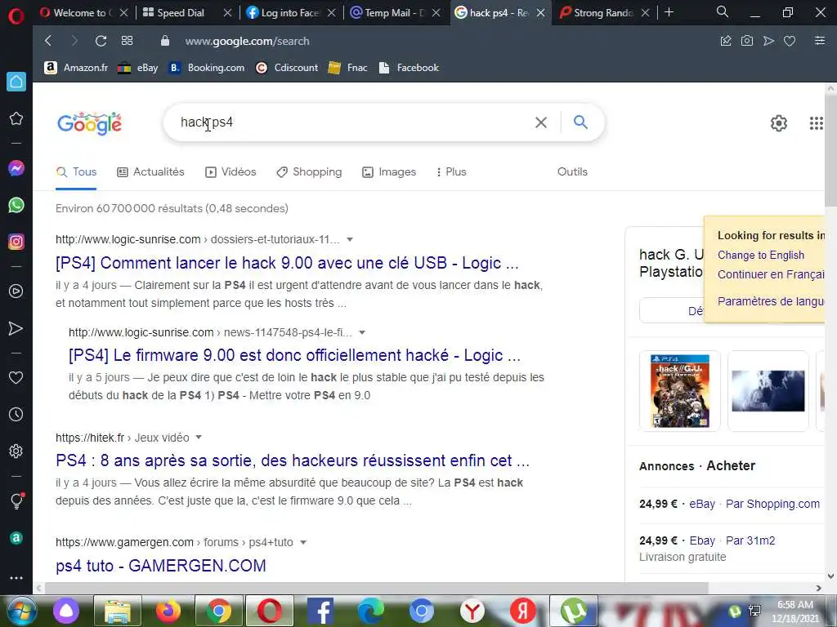Open the Pinboards heart icon in sidebar
The image size is (837, 627).
click(16, 377)
